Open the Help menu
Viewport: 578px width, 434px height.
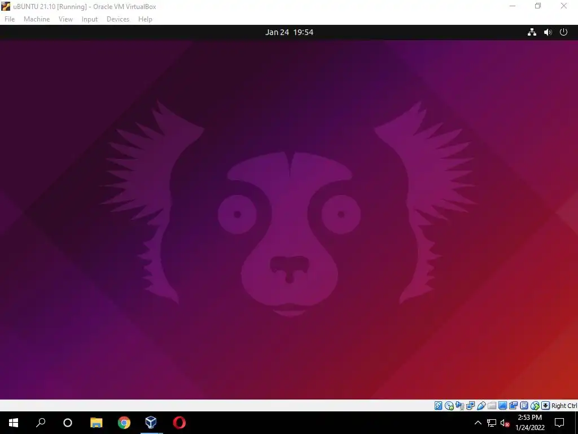(x=145, y=19)
